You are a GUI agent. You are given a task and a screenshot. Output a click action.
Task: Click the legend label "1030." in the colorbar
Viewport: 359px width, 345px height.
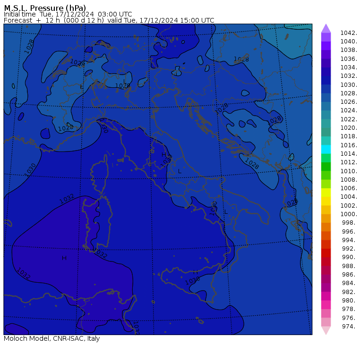tap(349, 84)
